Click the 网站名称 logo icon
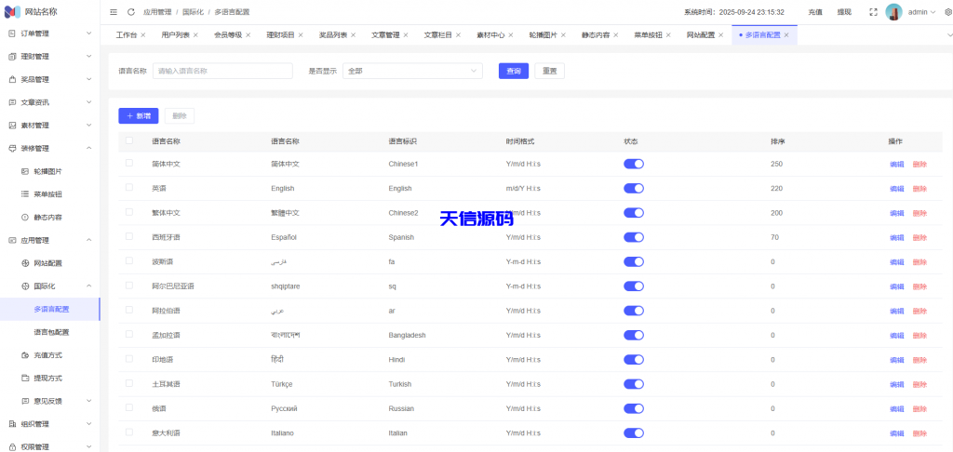The height and width of the screenshot is (452, 953). pos(12,11)
